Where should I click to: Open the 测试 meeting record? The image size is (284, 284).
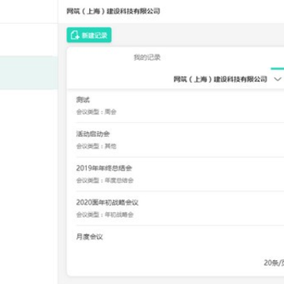pos(83,100)
